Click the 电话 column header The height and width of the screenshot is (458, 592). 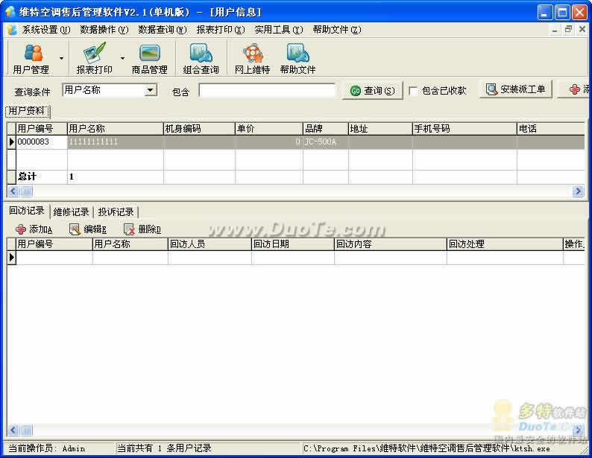point(551,129)
